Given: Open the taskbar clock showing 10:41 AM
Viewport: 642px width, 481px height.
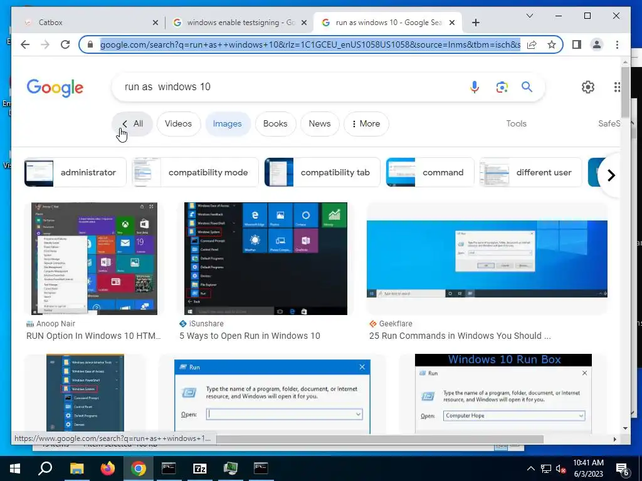Looking at the screenshot, I should coord(588,468).
